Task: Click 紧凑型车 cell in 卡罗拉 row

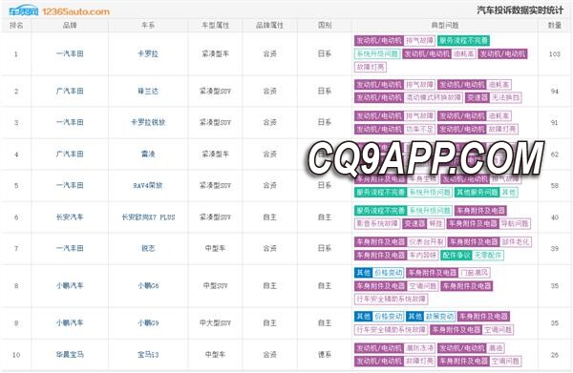Action: [215, 53]
